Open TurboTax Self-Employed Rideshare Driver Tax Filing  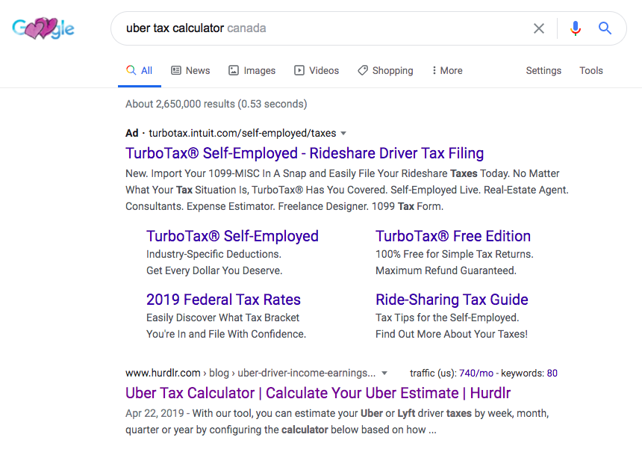click(x=305, y=153)
